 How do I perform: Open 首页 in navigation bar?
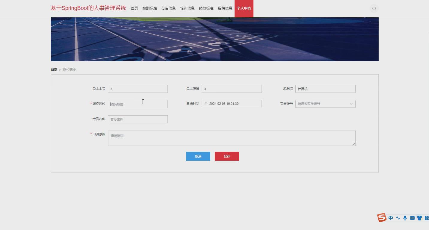pyautogui.click(x=134, y=8)
